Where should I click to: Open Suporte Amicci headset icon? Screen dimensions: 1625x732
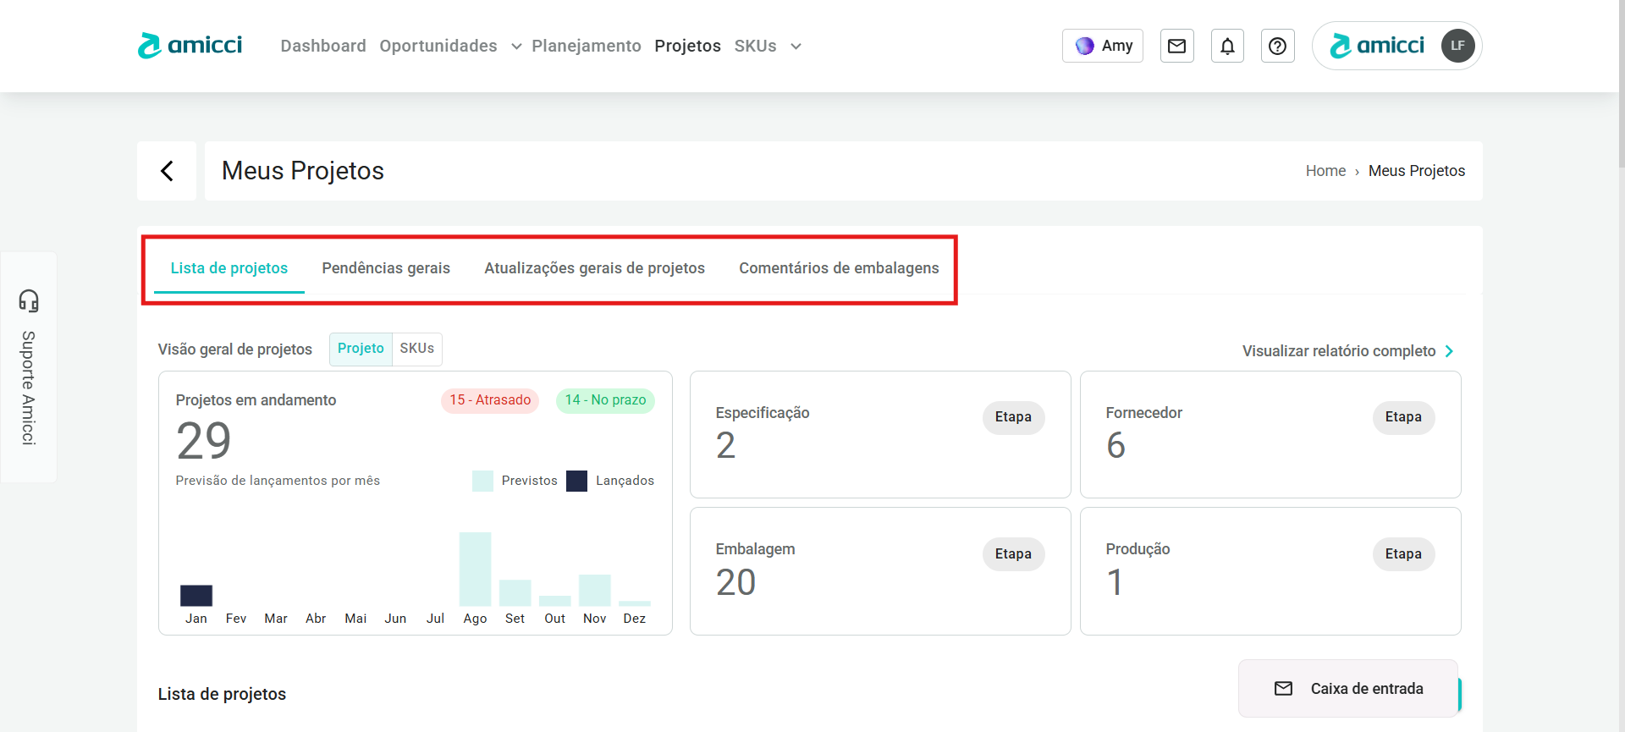29,300
